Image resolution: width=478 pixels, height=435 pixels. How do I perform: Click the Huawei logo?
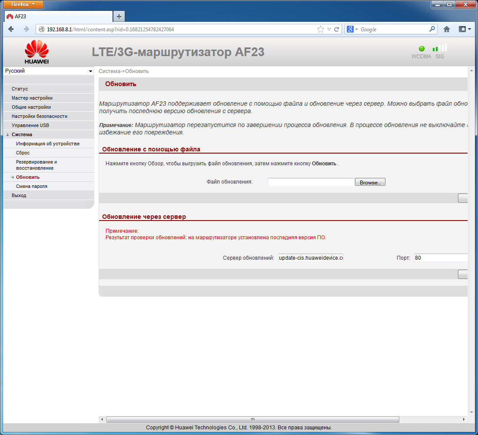click(37, 52)
